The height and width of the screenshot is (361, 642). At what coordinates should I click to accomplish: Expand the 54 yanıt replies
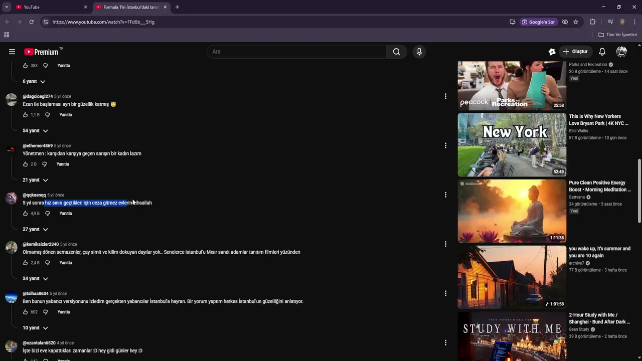[35, 130]
